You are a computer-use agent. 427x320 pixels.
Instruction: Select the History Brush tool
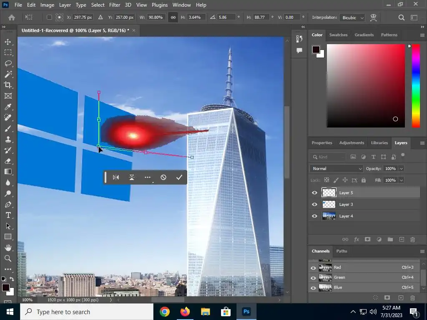(x=8, y=150)
